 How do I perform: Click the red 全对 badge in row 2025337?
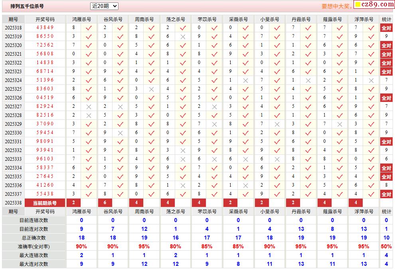coord(386,194)
